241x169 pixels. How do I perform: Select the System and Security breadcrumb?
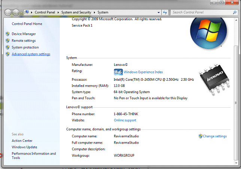pyautogui.click(x=76, y=12)
